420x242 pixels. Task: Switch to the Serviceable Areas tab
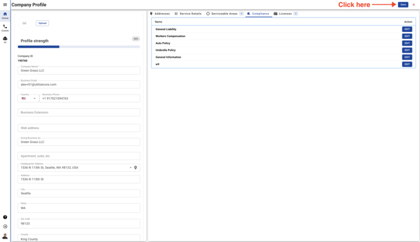(224, 14)
